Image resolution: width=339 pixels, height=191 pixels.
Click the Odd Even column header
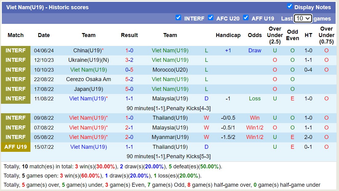click(292, 35)
